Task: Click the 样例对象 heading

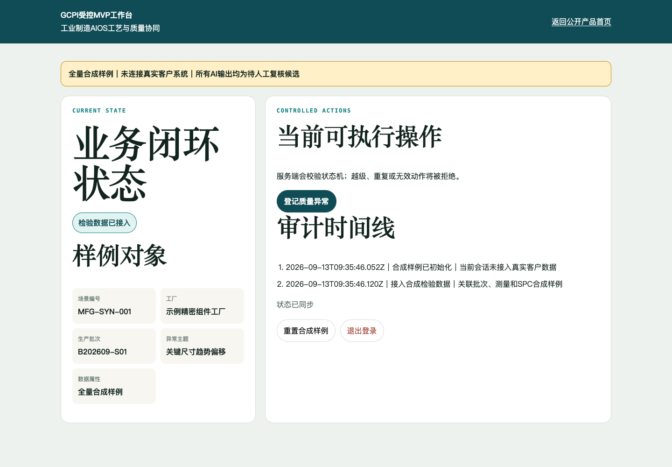Action: pyautogui.click(x=119, y=256)
